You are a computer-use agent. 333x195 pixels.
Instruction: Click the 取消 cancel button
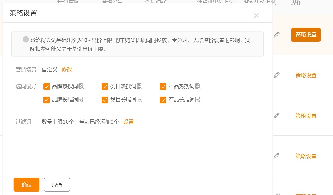57,184
